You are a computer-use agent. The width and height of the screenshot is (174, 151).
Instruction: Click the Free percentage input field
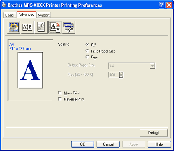click(114, 75)
